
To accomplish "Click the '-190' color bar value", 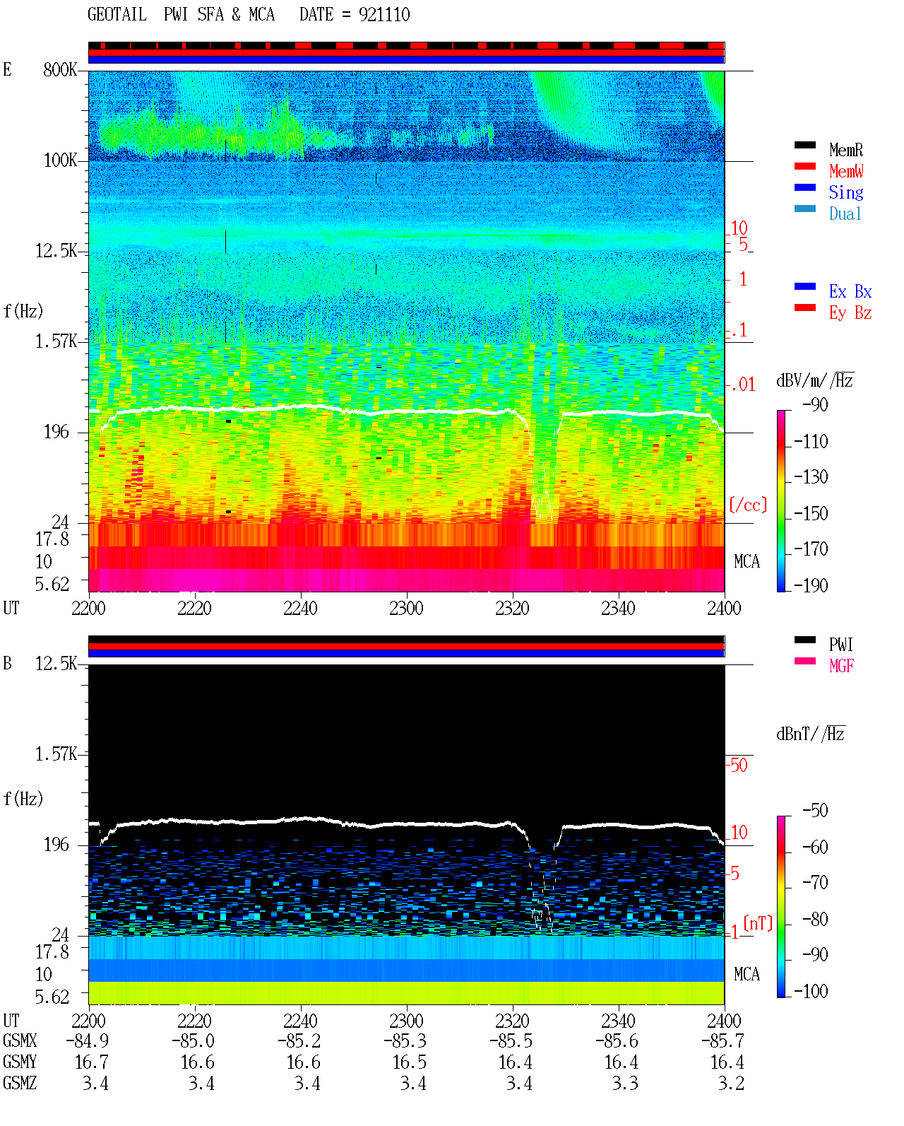I will (811, 585).
